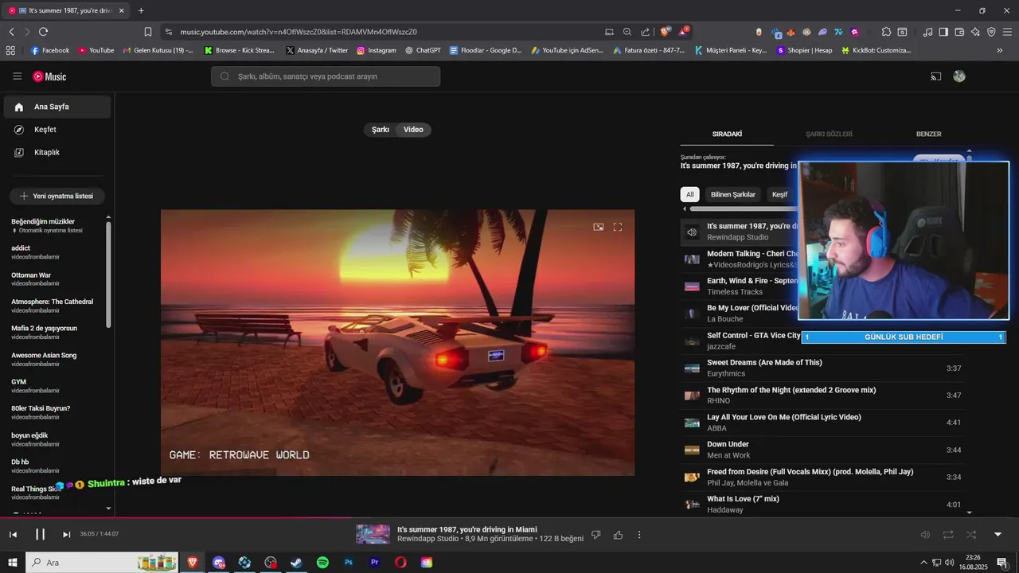Viewport: 1019px width, 573px height.
Task: Select the All filter chip
Action: coord(689,194)
